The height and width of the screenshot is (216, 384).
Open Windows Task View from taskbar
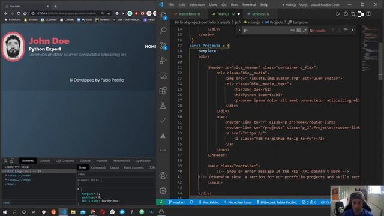[x=34, y=212]
